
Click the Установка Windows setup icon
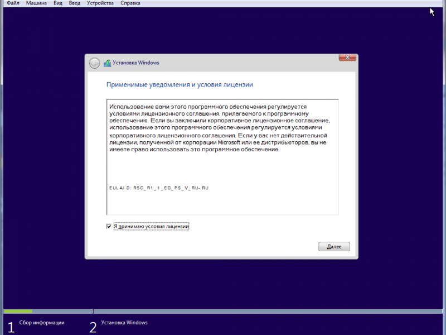107,63
